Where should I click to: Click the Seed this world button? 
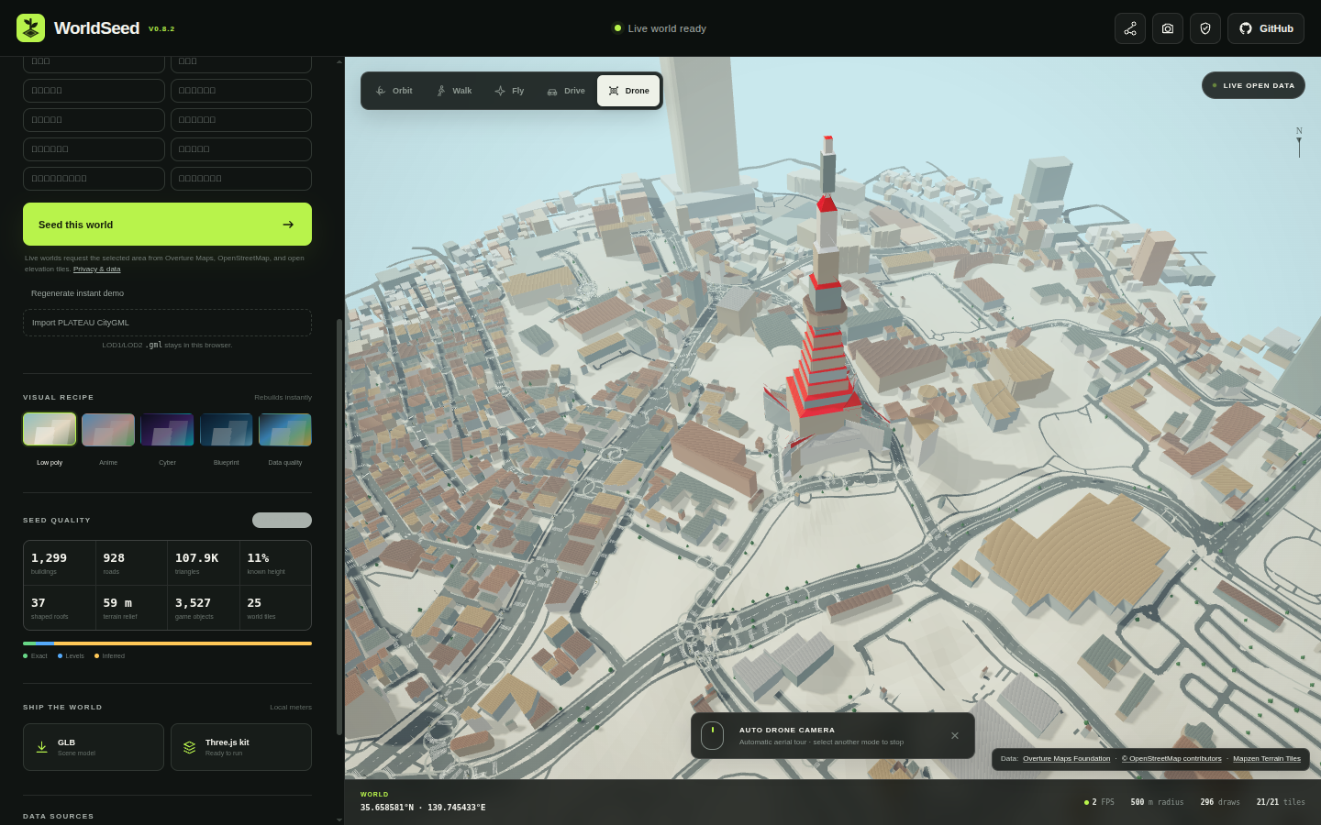167,225
